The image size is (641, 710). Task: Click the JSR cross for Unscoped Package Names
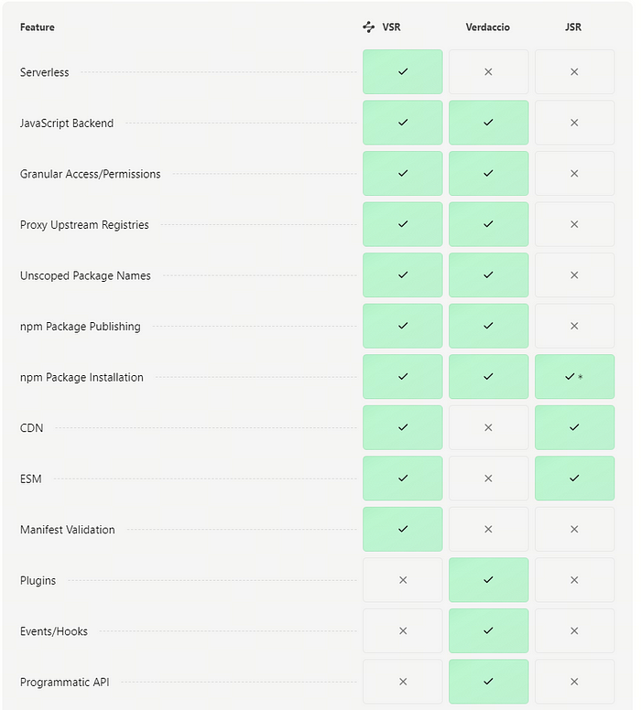point(574,275)
